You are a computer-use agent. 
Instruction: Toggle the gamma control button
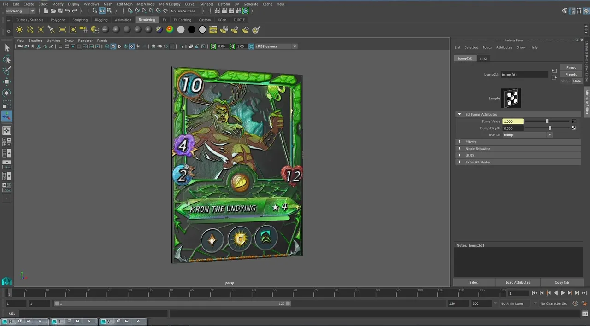pyautogui.click(x=232, y=47)
